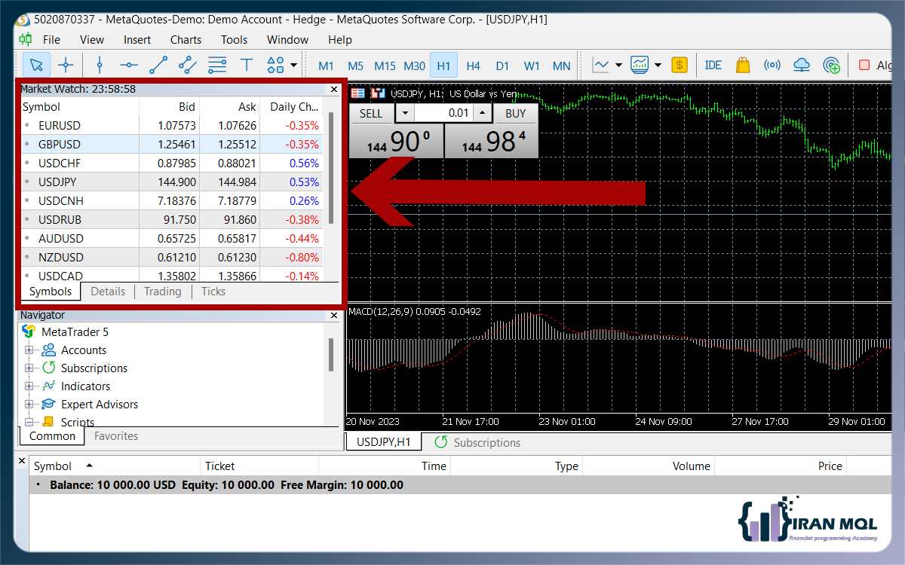Expand the chart templates dropdown arrow
Image resolution: width=905 pixels, height=565 pixels.
(658, 66)
